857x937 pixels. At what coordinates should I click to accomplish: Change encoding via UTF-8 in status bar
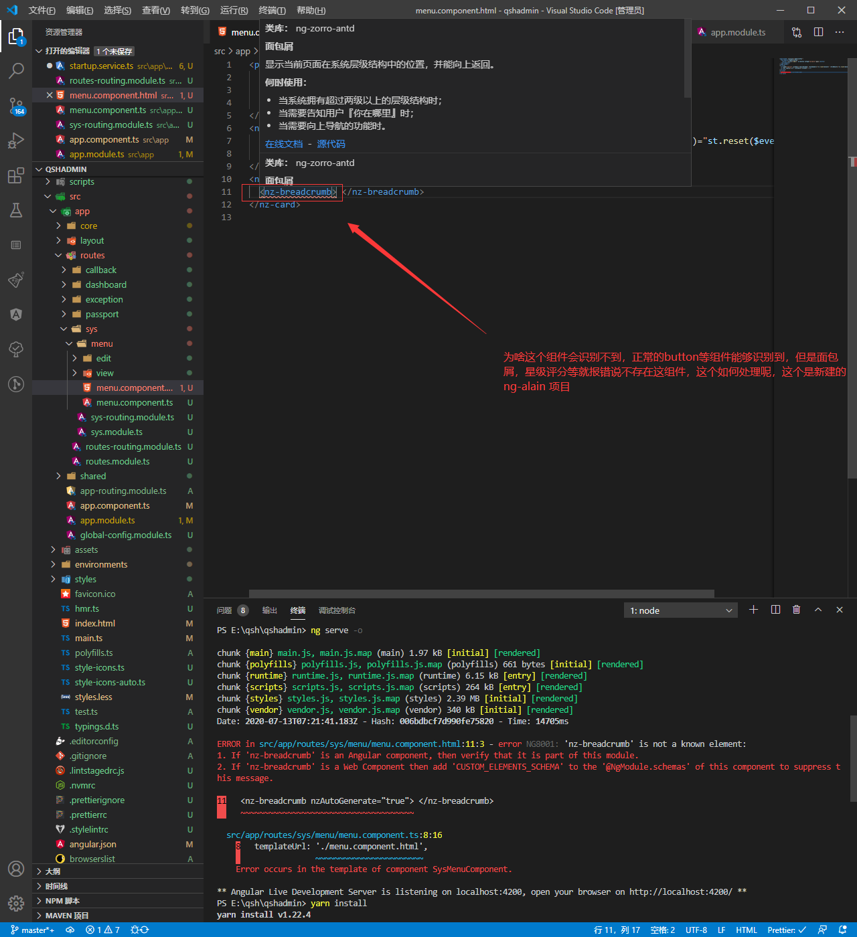[696, 930]
